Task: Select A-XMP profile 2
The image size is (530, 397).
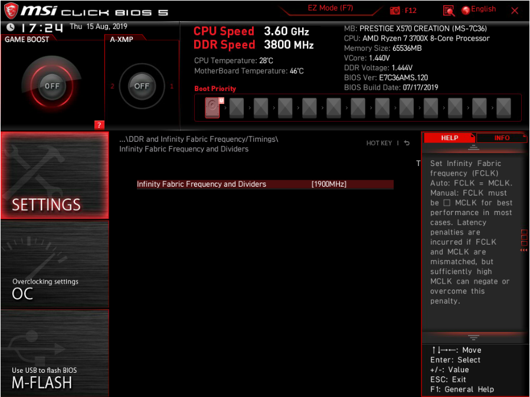Action: (112, 86)
